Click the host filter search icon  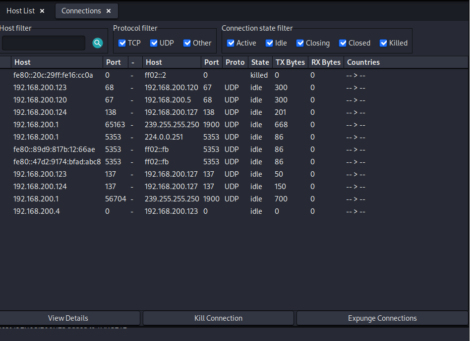[x=98, y=43]
